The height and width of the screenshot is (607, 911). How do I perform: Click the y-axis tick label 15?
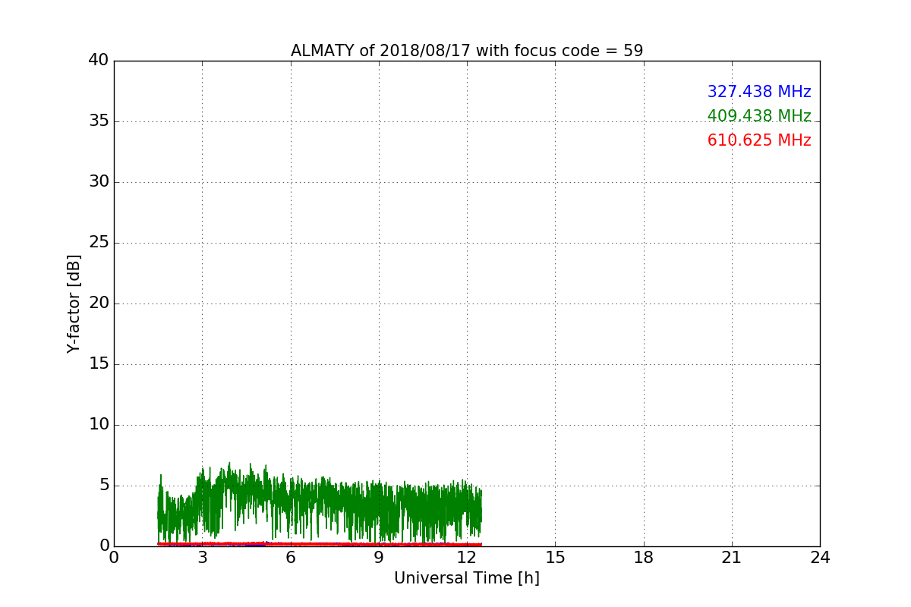pos(98,364)
